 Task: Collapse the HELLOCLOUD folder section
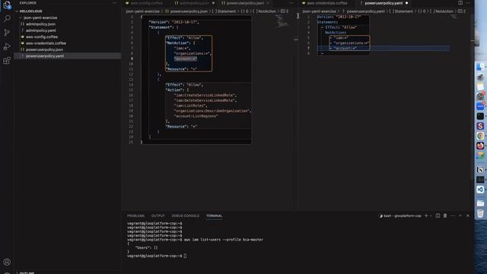tap(30, 11)
